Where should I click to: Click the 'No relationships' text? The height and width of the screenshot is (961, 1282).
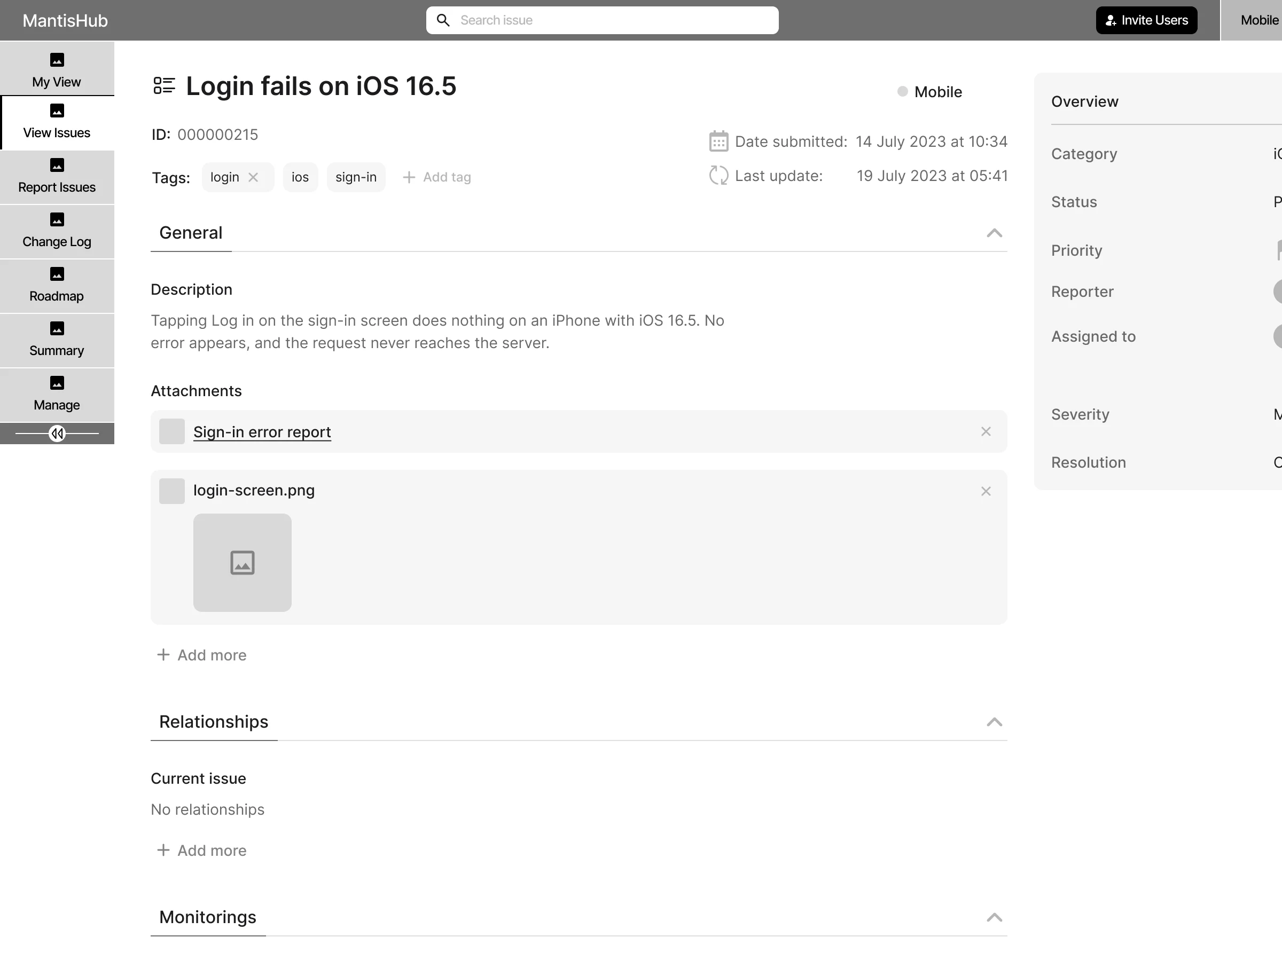point(207,809)
